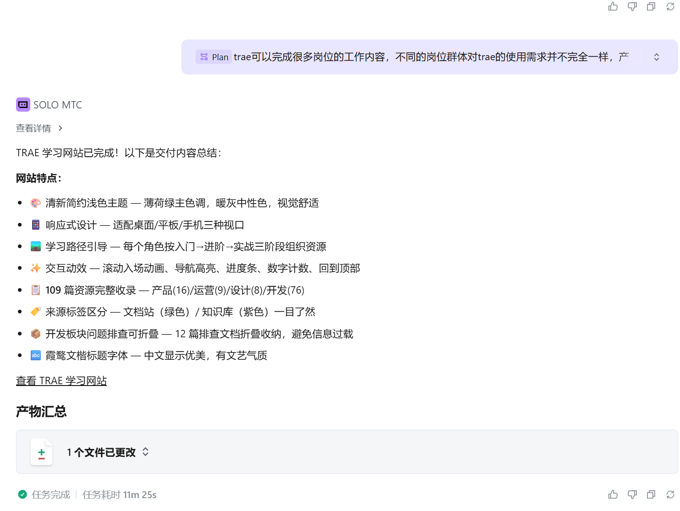Expand the 查看详情 details chevron
The width and height of the screenshot is (680, 511).
pyautogui.click(x=61, y=128)
